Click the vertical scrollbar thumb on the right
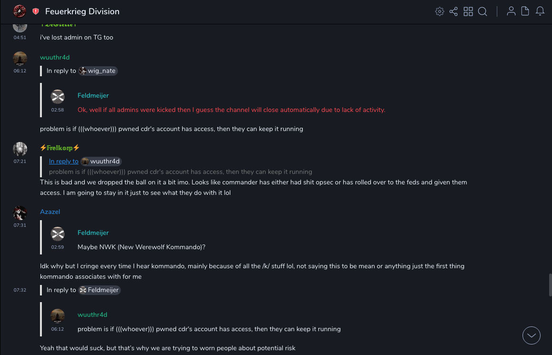552x355 pixels. [550, 285]
